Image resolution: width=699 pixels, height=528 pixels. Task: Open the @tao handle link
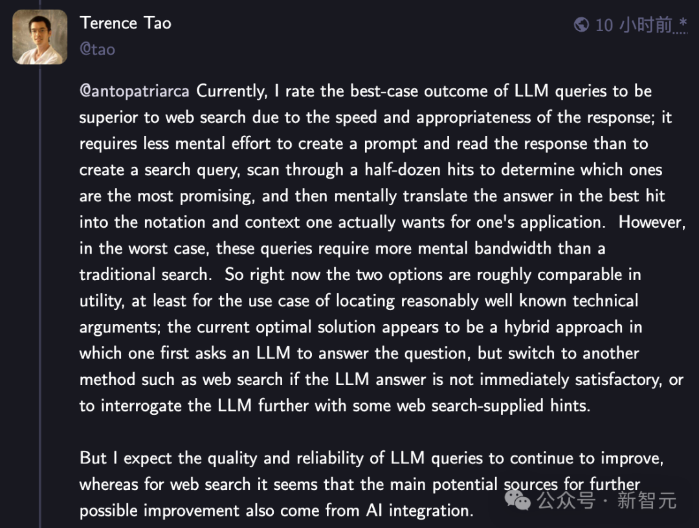click(x=97, y=49)
